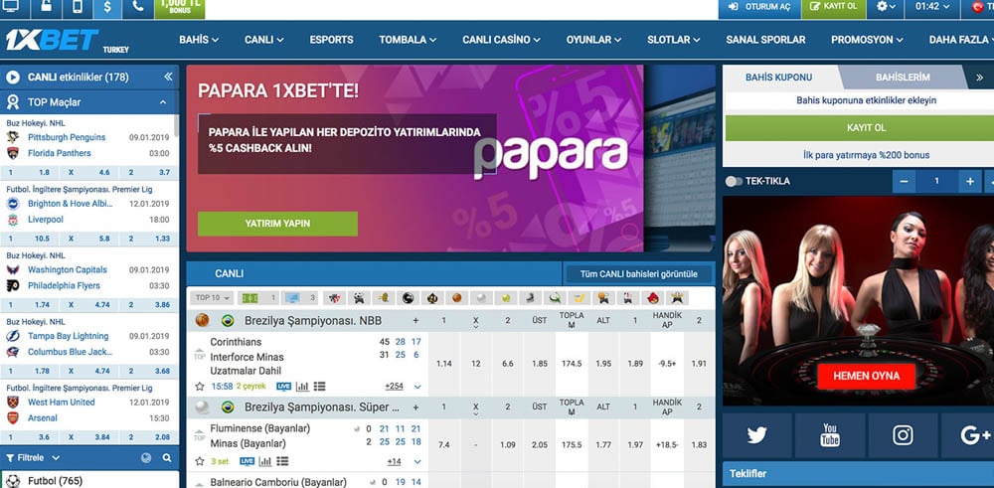This screenshot has height=488, width=994.
Task: Click LIVE stream icon for Fluminense match
Action: click(248, 461)
